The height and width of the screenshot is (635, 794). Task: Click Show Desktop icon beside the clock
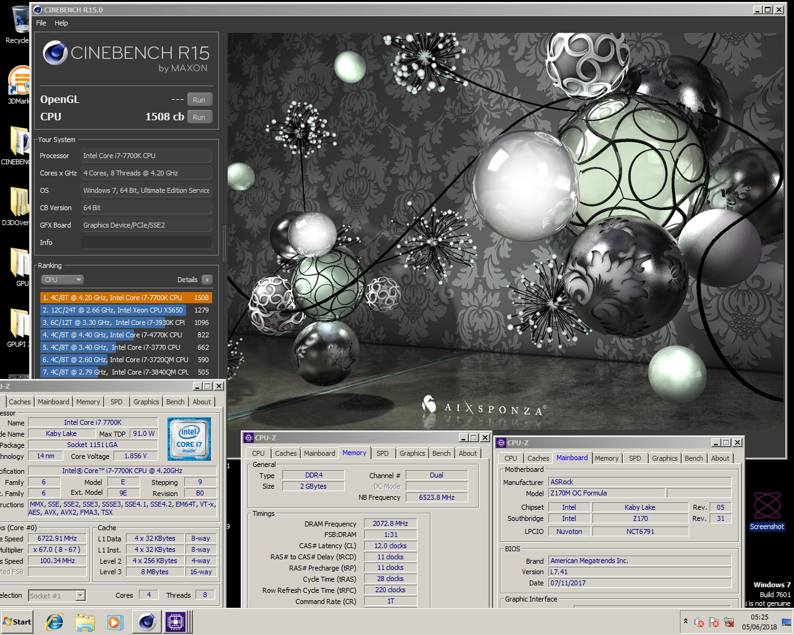point(786,622)
